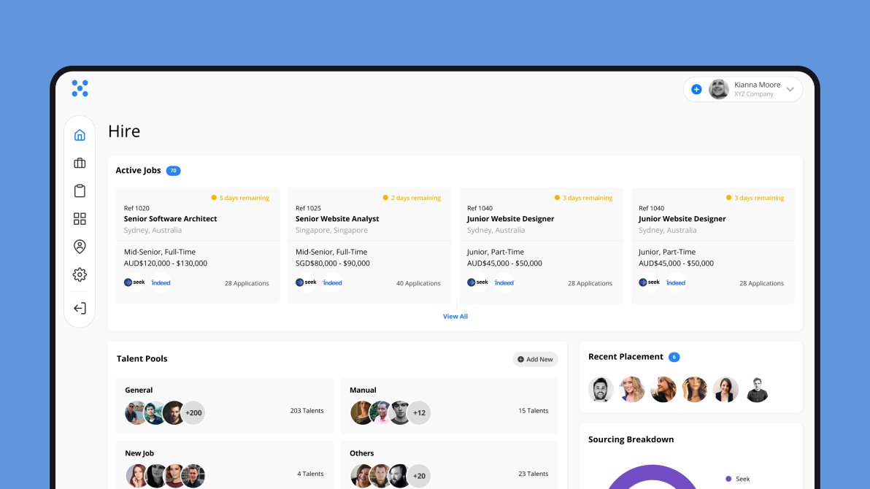Select the Manual talent pool +12 badge
870x489 pixels.
click(x=420, y=413)
